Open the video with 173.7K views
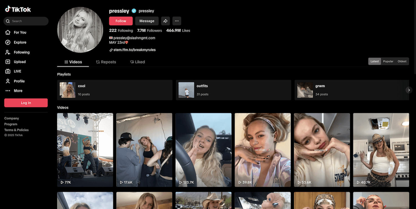 pyautogui.click(x=203, y=150)
